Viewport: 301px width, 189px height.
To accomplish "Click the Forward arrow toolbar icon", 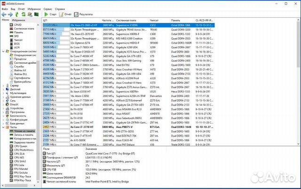I will (10, 15).
